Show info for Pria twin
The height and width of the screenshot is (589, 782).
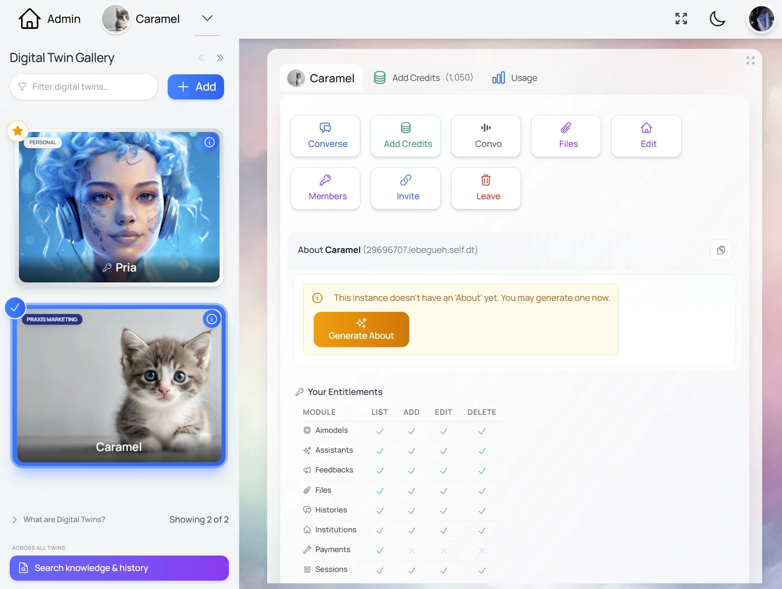click(x=209, y=142)
